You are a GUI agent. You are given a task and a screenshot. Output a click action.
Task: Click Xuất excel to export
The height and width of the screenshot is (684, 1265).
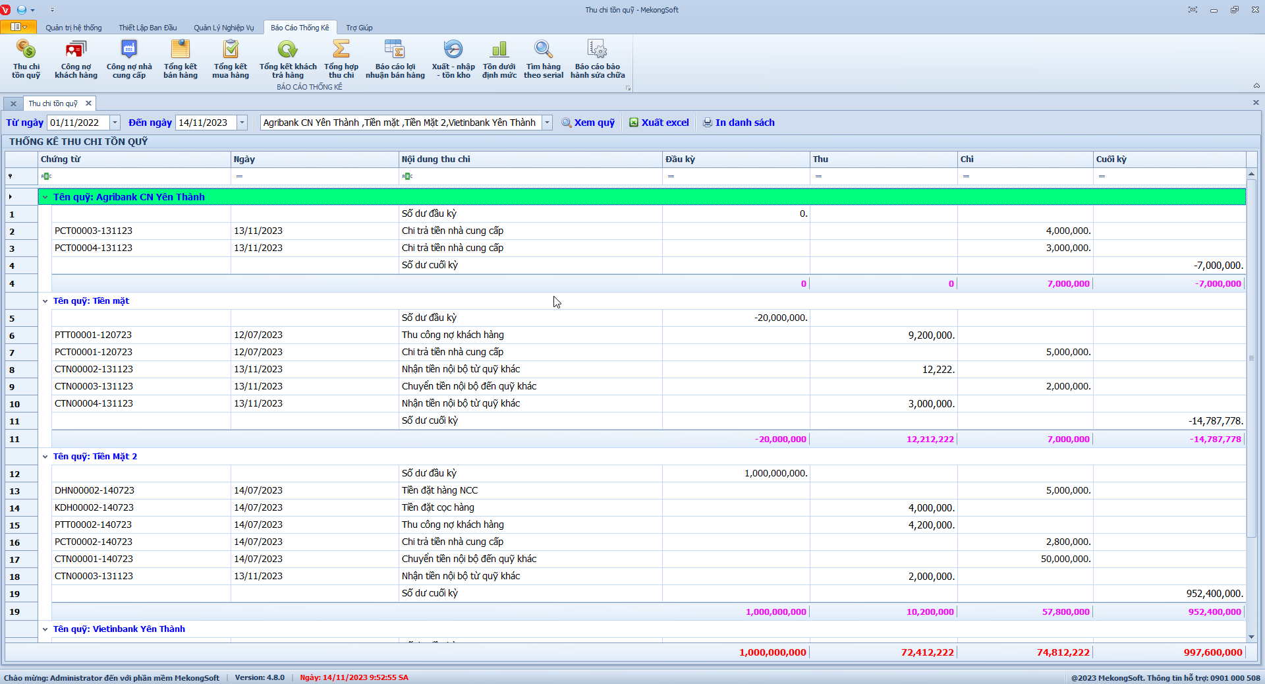click(659, 123)
